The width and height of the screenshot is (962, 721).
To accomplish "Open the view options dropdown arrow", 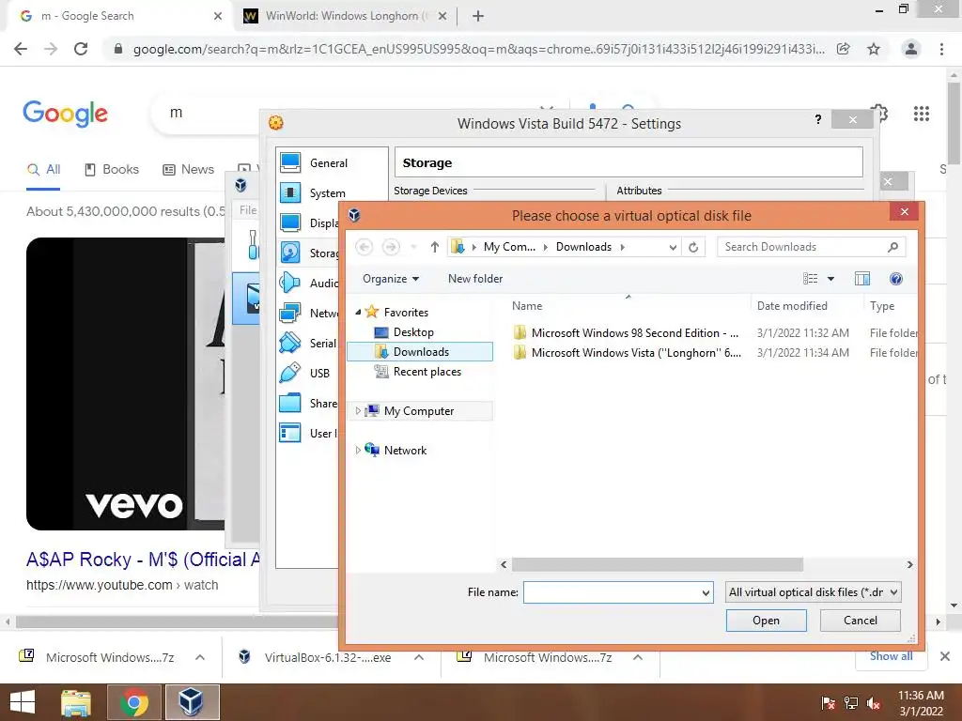I will pyautogui.click(x=830, y=279).
